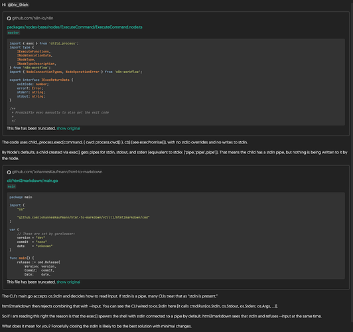Click the paragraph starting 'The CLI's main.go accepts'
Image resolution: width=353 pixels, height=332 pixels.
click(x=109, y=296)
